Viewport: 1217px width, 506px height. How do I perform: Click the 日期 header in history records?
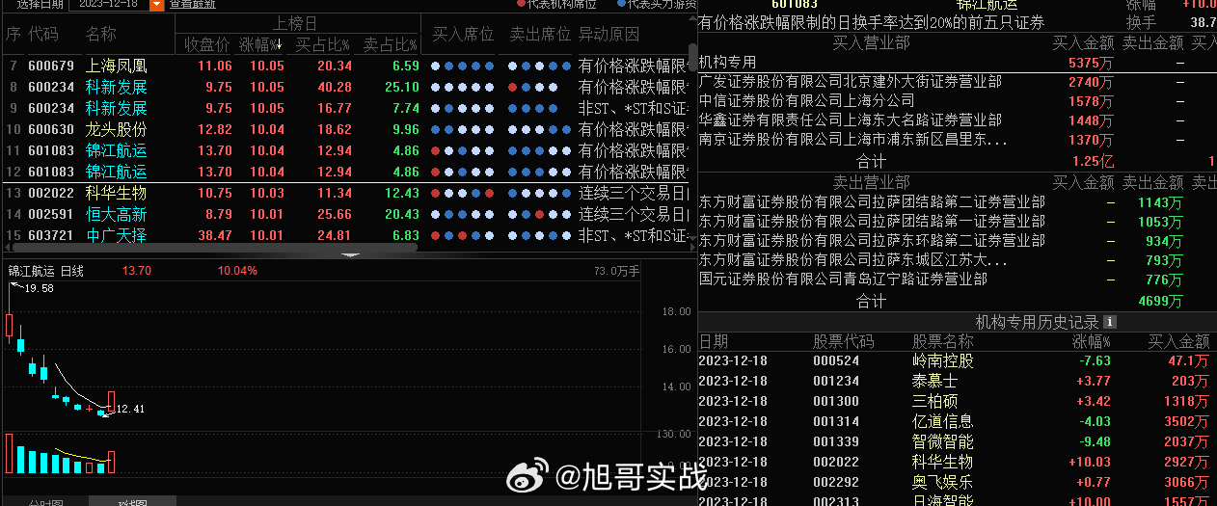pyautogui.click(x=714, y=341)
